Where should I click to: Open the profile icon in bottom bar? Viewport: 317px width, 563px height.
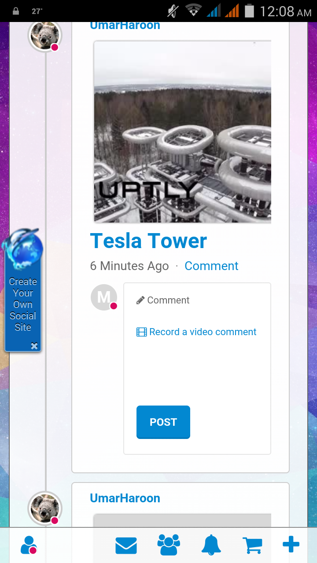(29, 545)
